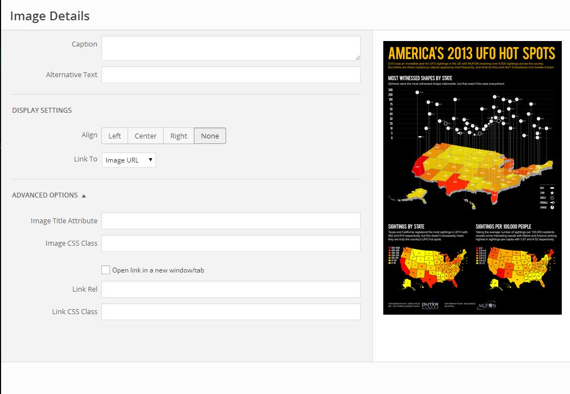Screen dimensions: 570x394
Task: Enable open link in new window checkbox
Action: pos(106,270)
